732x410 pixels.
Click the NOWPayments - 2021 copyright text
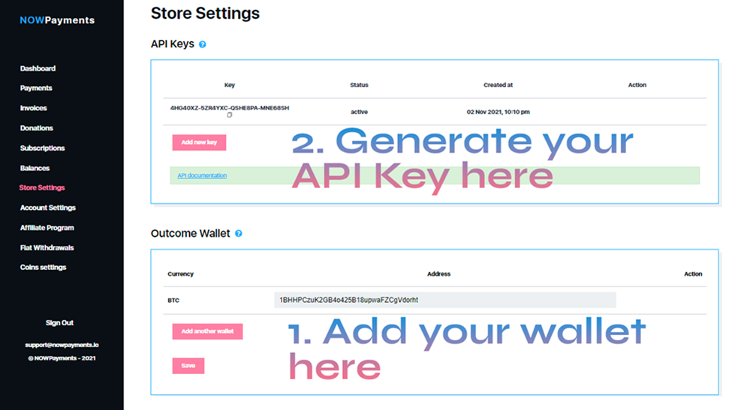pyautogui.click(x=62, y=358)
